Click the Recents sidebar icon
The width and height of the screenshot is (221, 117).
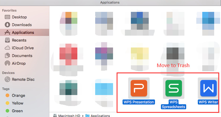pos(7,40)
